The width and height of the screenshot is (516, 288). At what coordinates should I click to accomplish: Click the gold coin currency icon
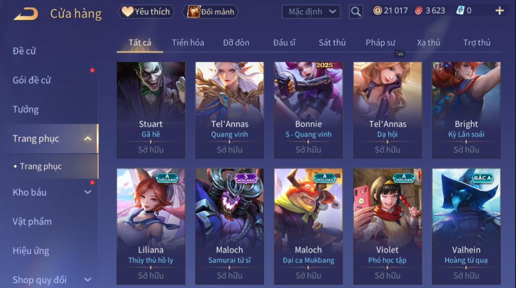pos(378,11)
